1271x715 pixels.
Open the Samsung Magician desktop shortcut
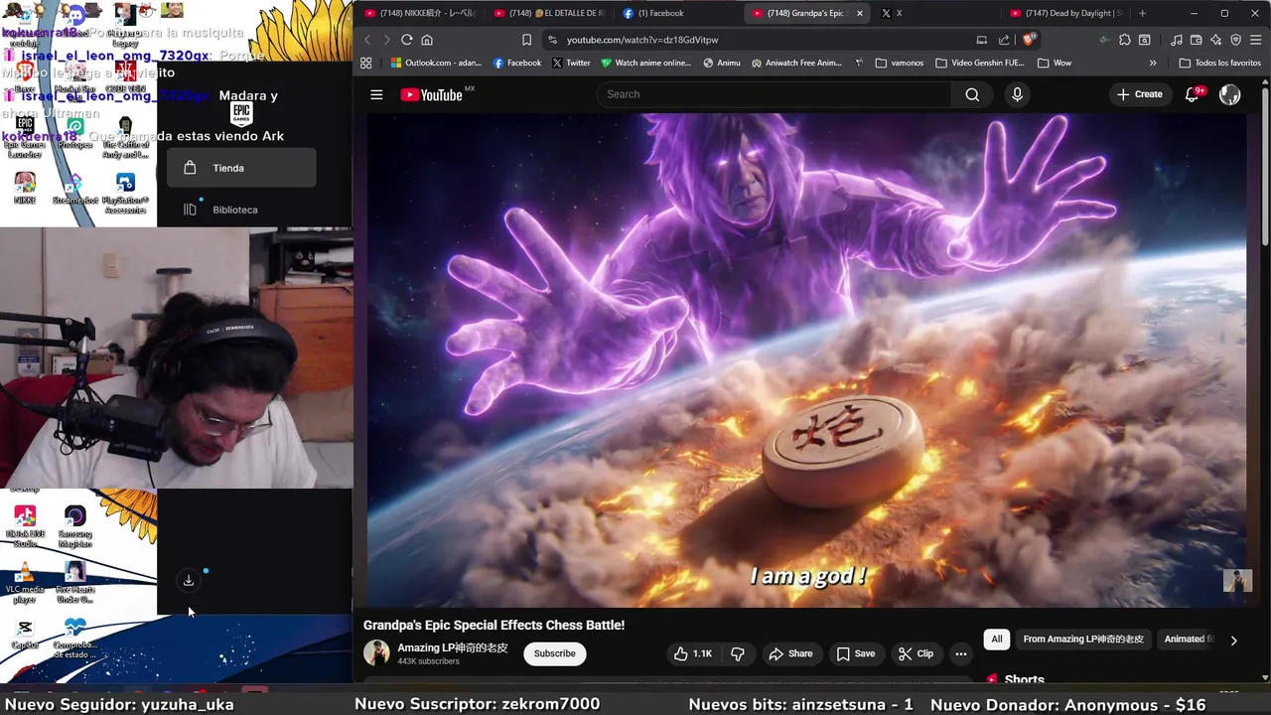75,526
